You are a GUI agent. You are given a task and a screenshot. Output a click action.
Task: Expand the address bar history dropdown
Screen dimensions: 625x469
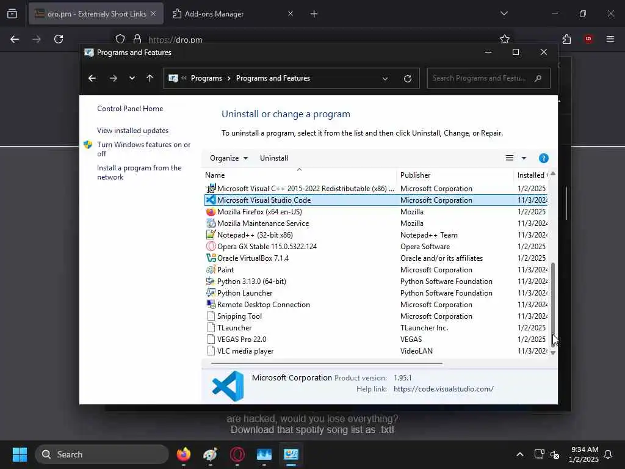tap(385, 79)
